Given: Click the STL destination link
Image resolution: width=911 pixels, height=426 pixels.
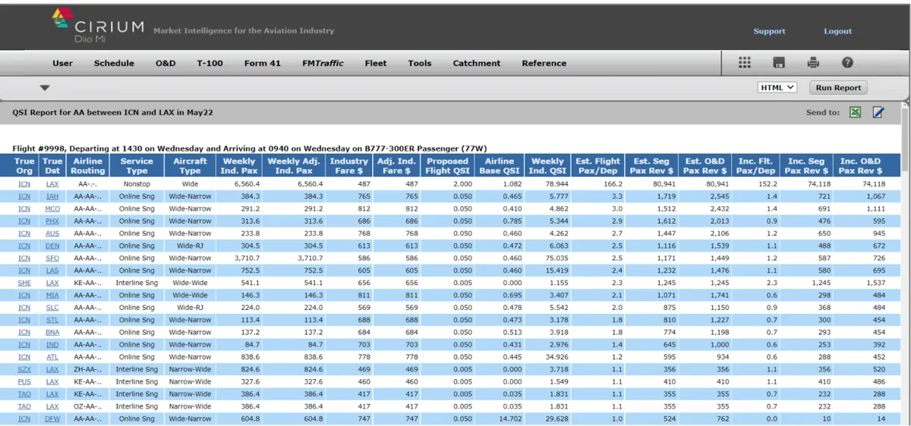Looking at the screenshot, I should (x=52, y=320).
